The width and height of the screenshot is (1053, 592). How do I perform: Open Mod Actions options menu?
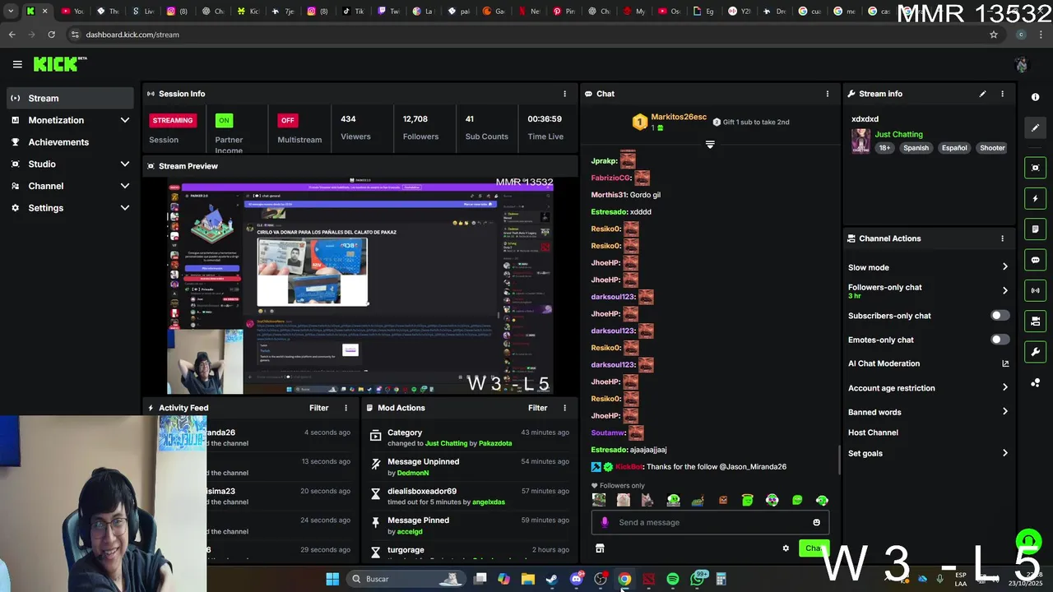(564, 408)
